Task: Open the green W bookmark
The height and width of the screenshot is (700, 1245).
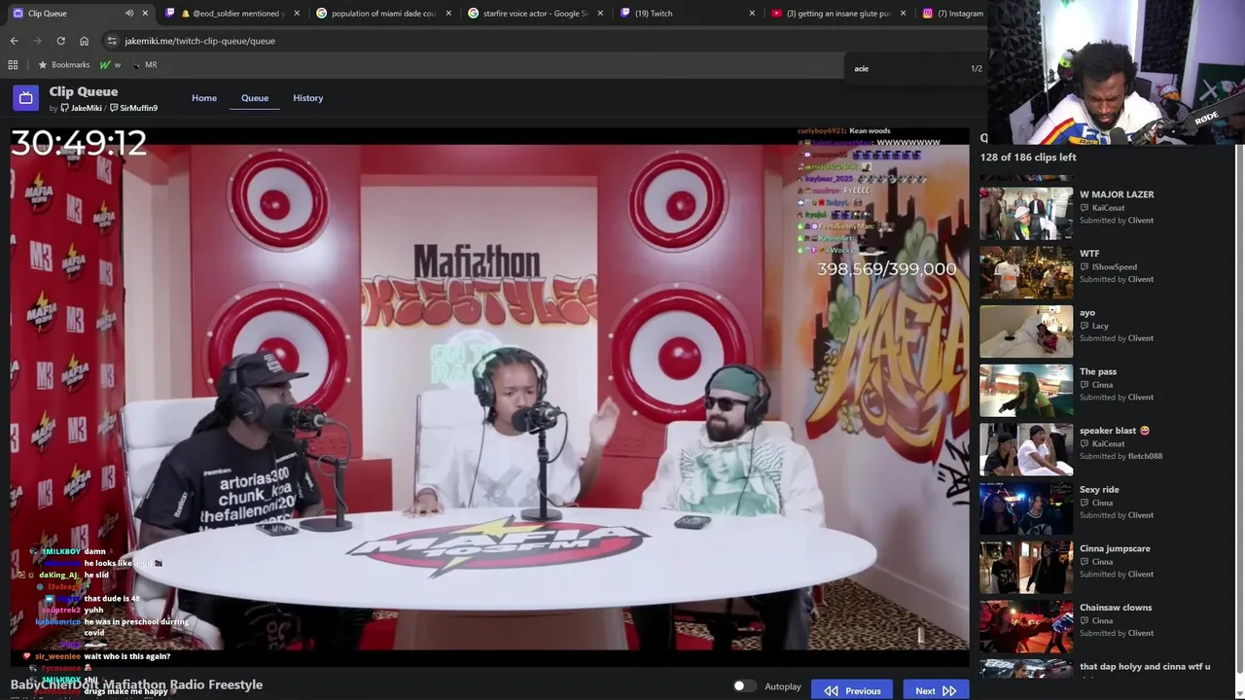Action: coord(110,65)
